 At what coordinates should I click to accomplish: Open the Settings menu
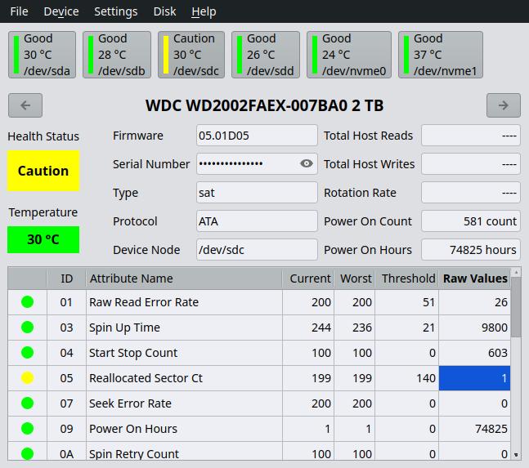tap(116, 11)
